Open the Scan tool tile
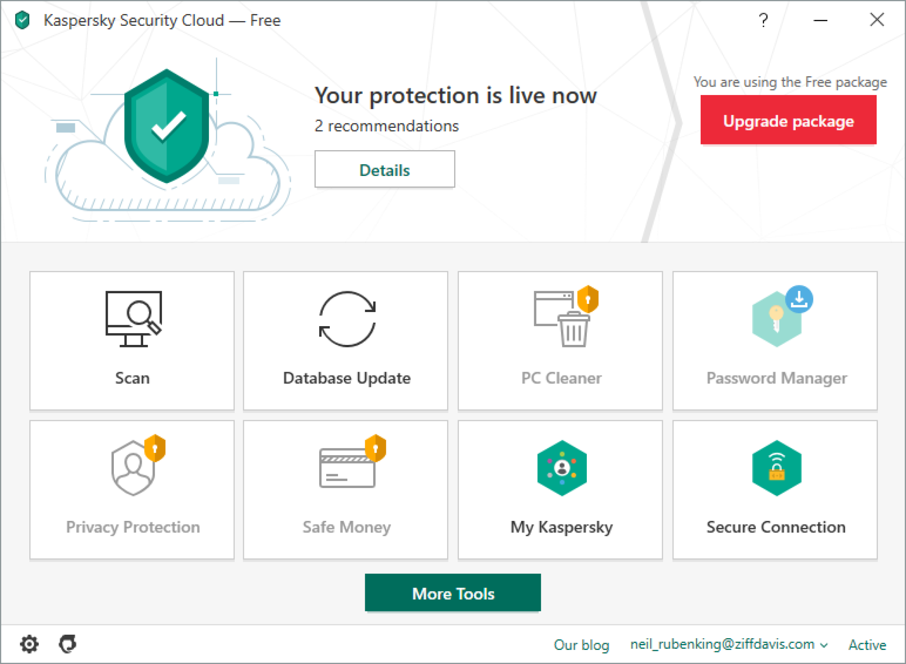The image size is (906, 664). pos(132,340)
